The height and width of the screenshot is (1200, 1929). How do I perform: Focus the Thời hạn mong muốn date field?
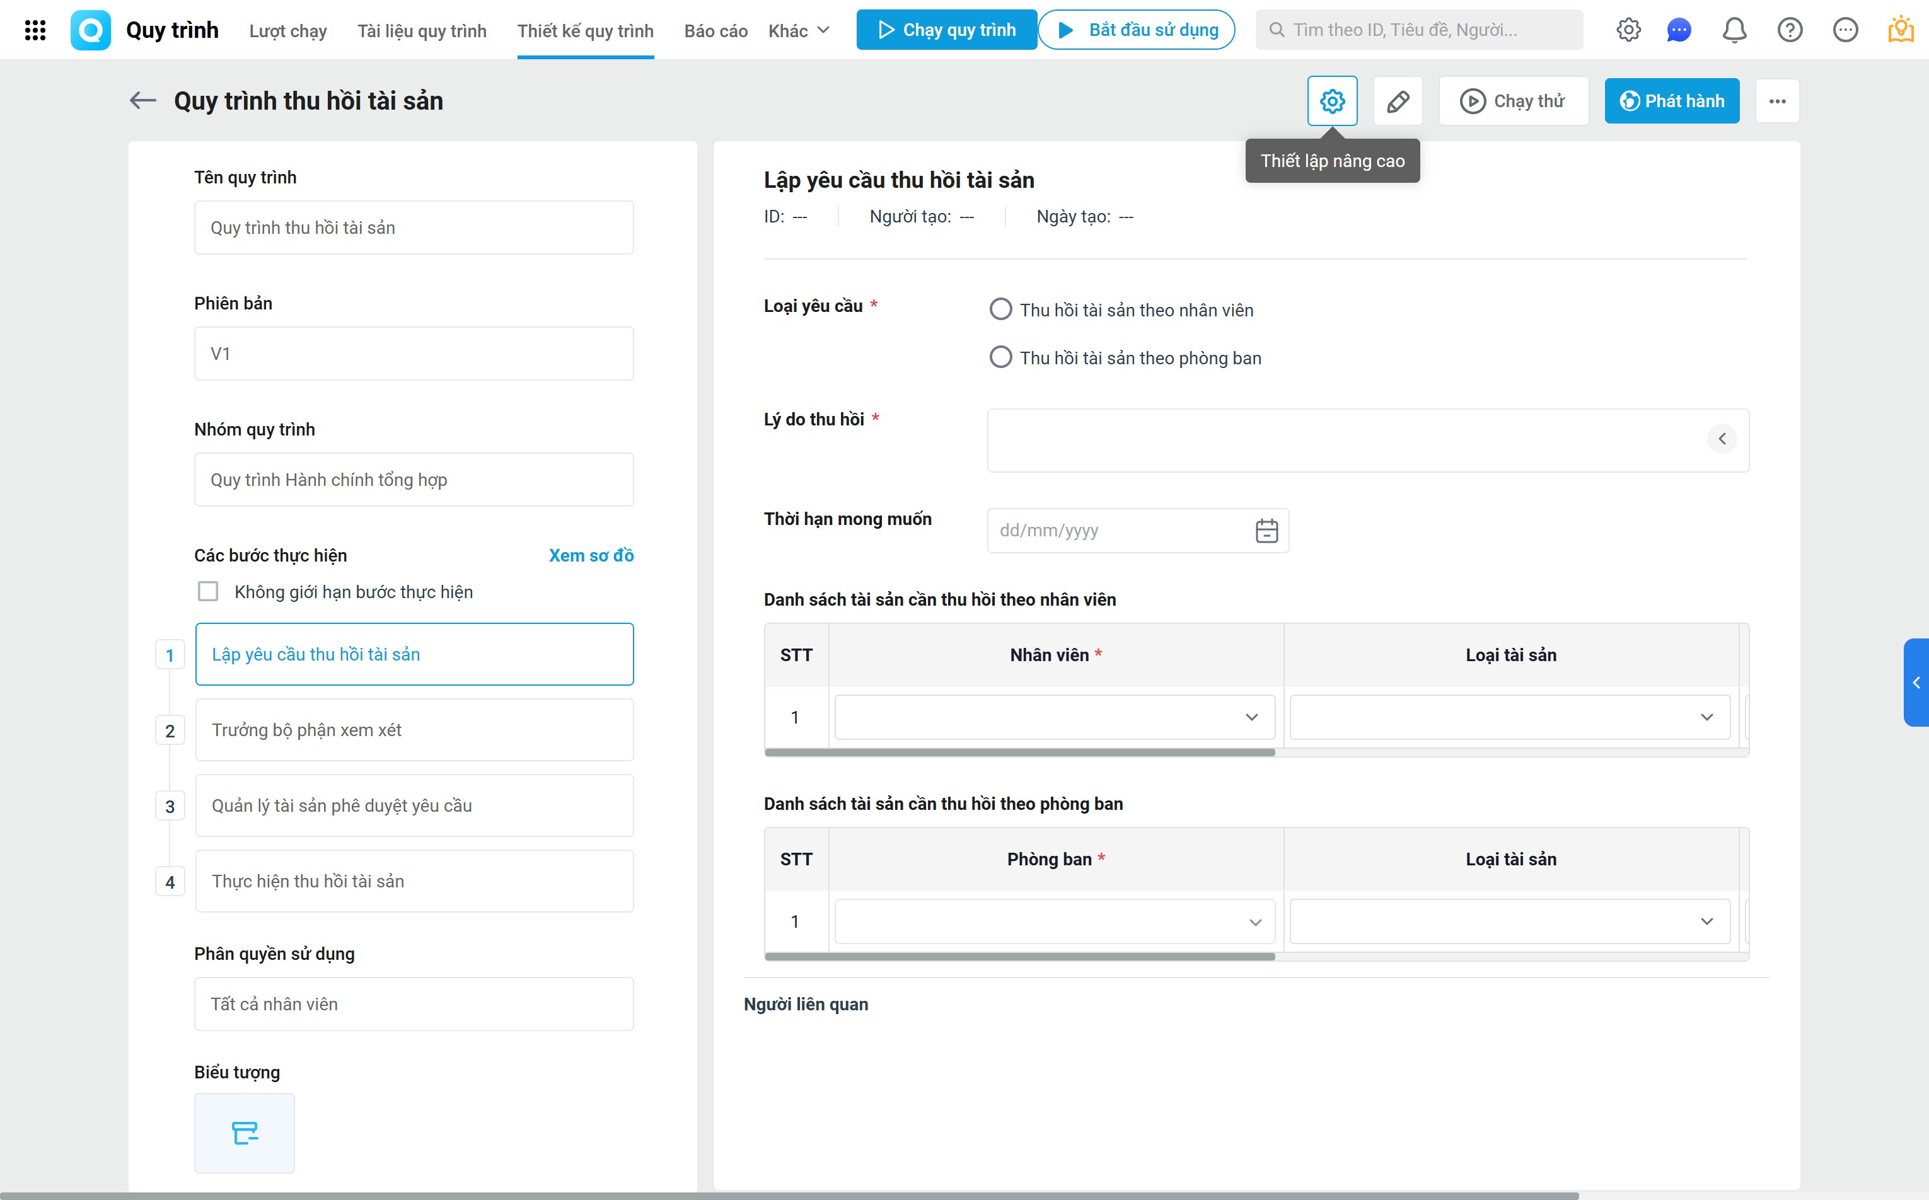click(x=1138, y=530)
